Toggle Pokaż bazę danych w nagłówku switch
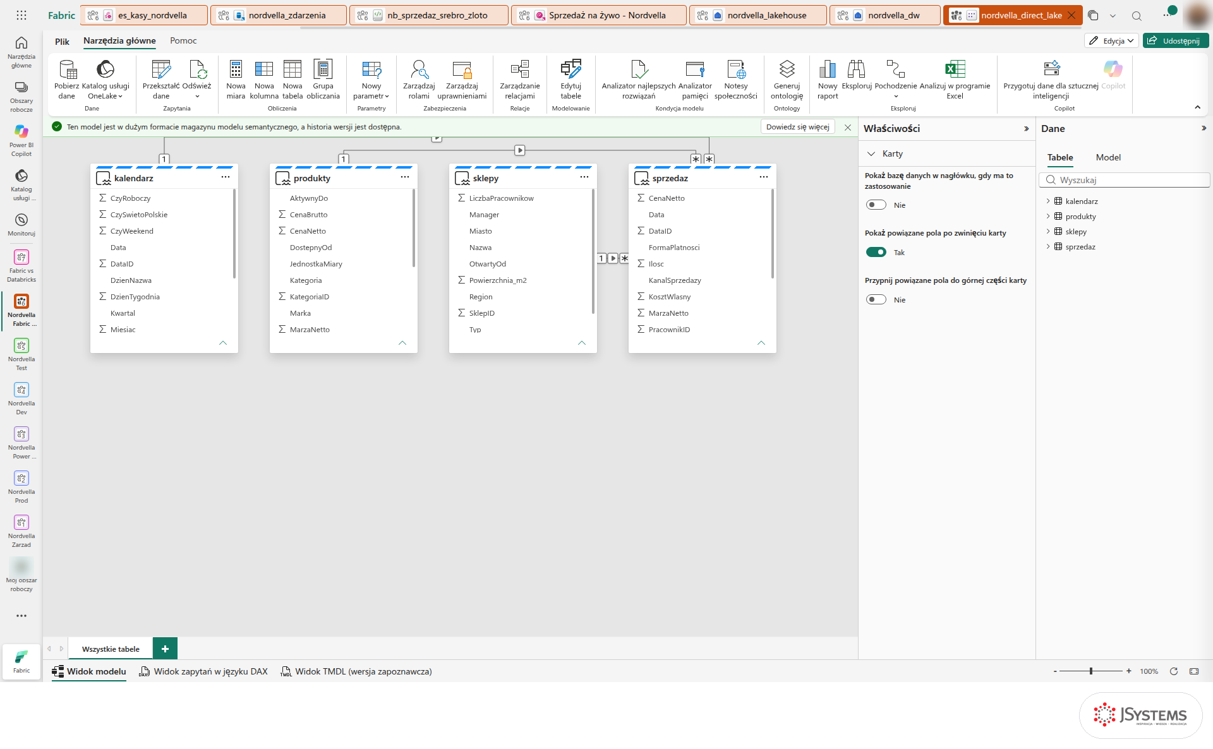The height and width of the screenshot is (749, 1213). click(x=876, y=205)
